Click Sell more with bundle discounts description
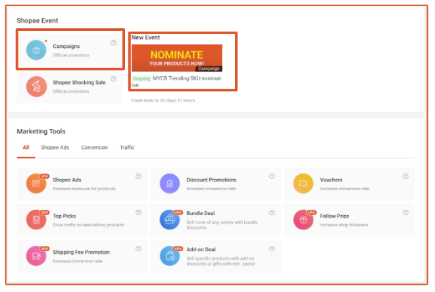435x292 pixels. click(222, 225)
